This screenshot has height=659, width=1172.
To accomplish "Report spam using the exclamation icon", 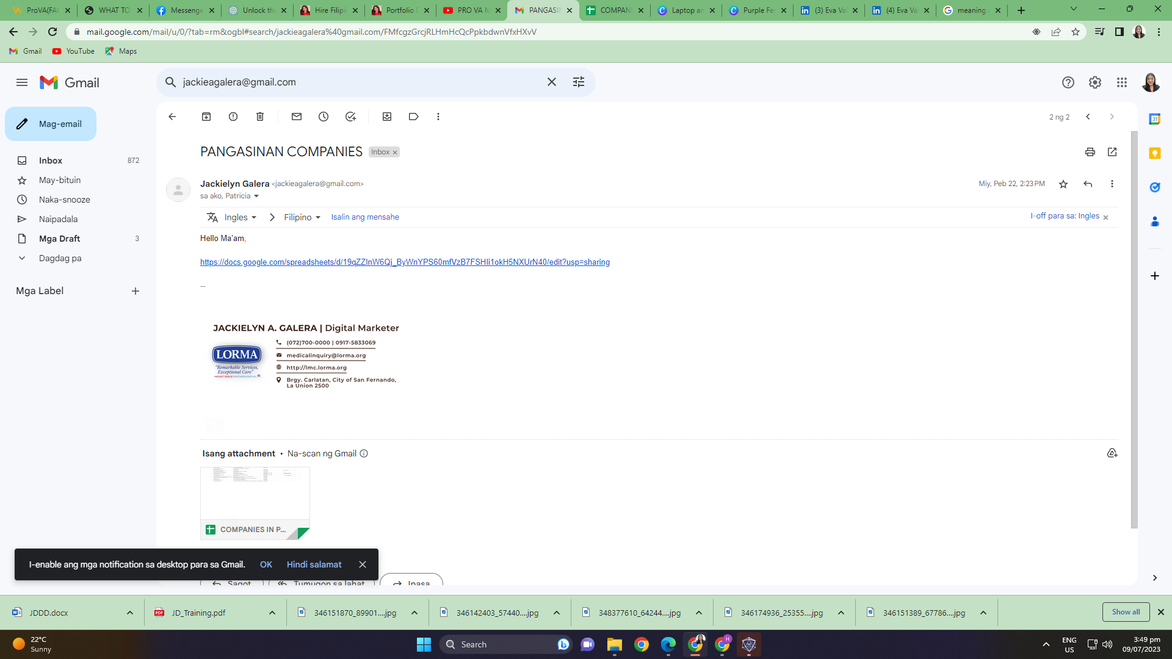I will point(233,117).
